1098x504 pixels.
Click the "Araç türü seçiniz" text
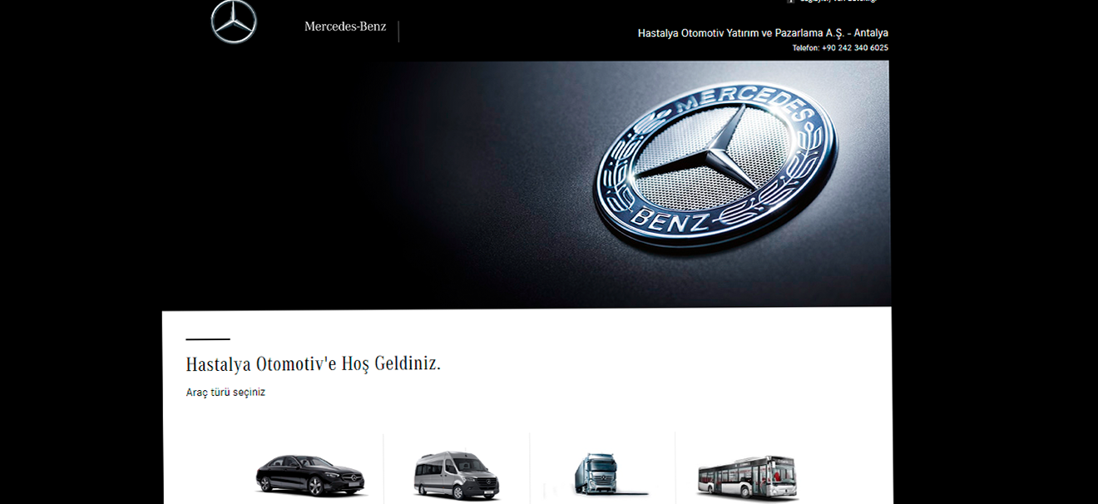(225, 393)
